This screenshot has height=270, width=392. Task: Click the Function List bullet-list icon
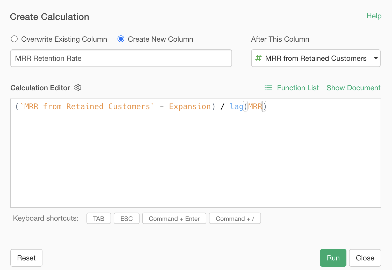(268, 88)
